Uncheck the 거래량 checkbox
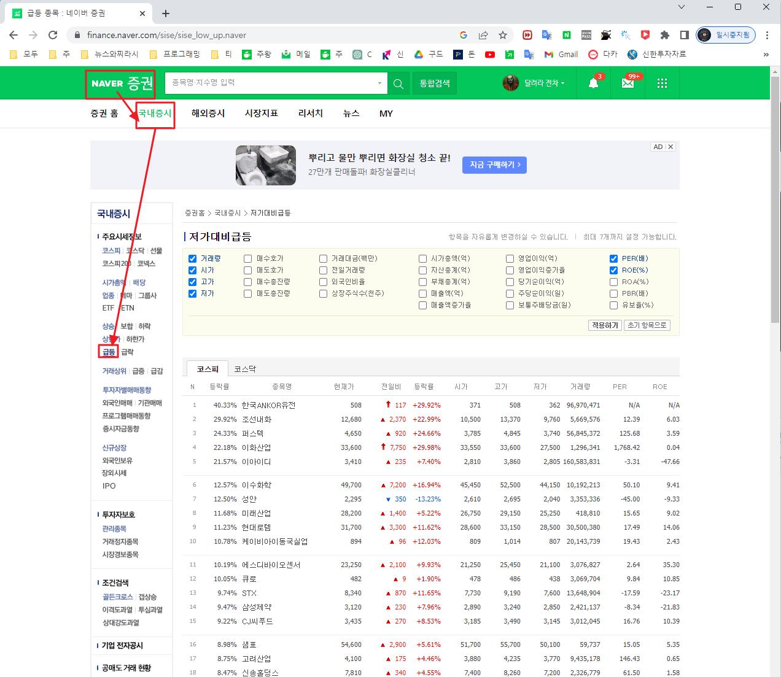The image size is (781, 677). [x=193, y=258]
